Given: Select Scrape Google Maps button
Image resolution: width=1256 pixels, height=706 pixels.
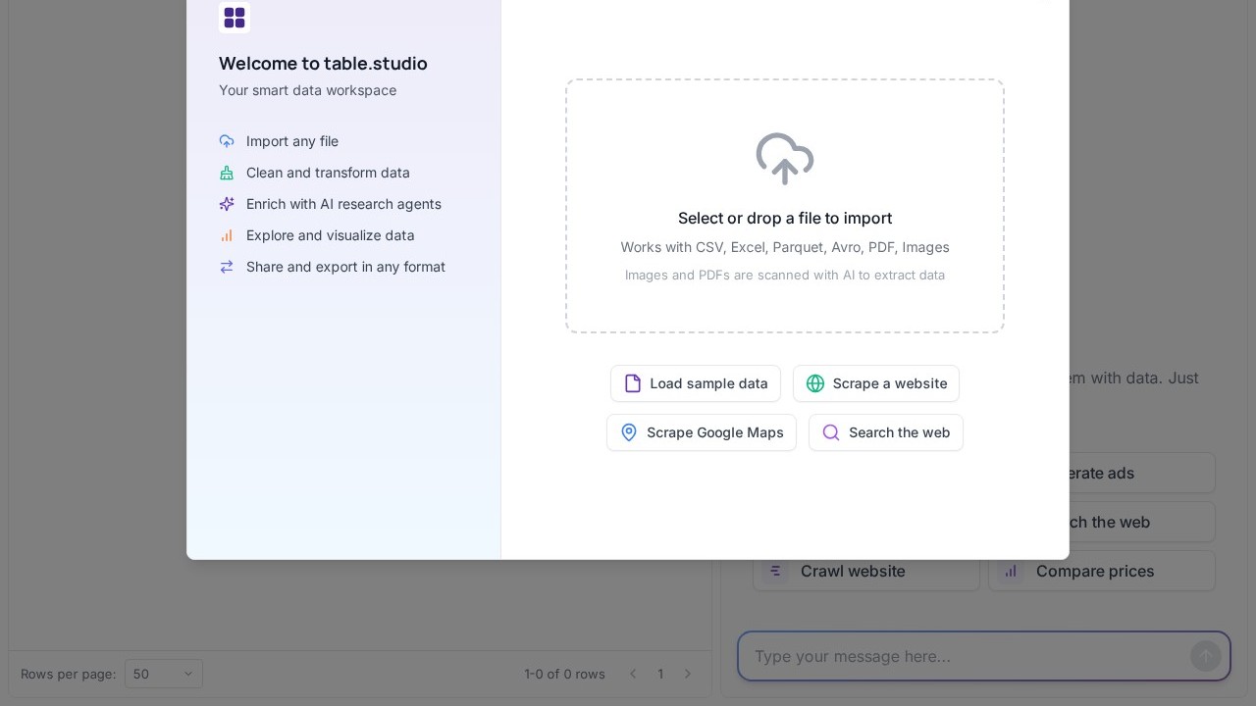Looking at the screenshot, I should point(701,432).
